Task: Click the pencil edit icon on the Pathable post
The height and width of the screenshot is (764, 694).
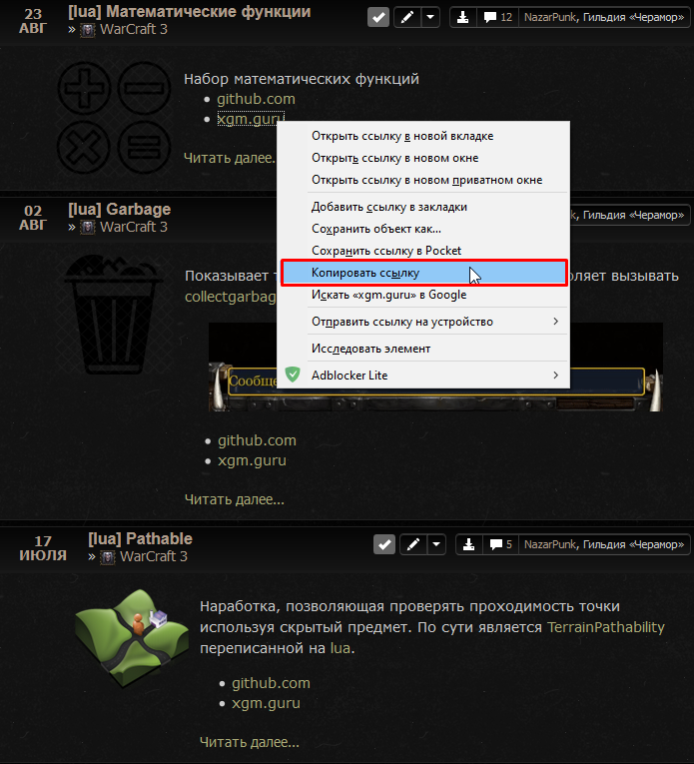Action: [x=413, y=544]
